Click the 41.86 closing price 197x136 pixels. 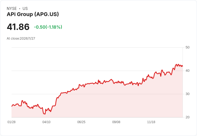pos(18,27)
